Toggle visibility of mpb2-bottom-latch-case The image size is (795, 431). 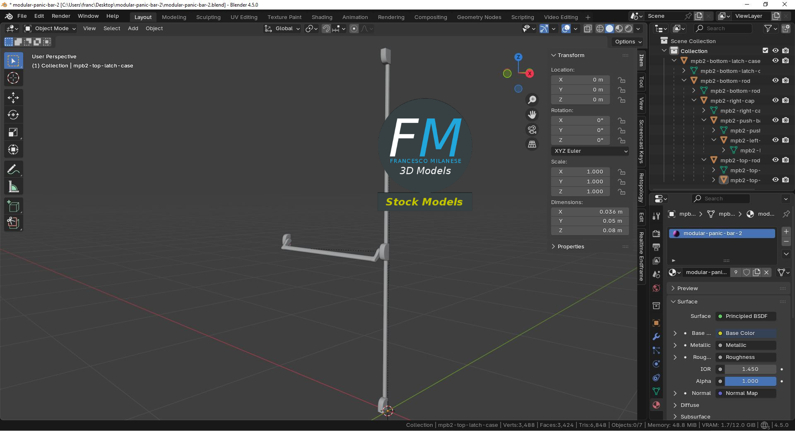776,61
